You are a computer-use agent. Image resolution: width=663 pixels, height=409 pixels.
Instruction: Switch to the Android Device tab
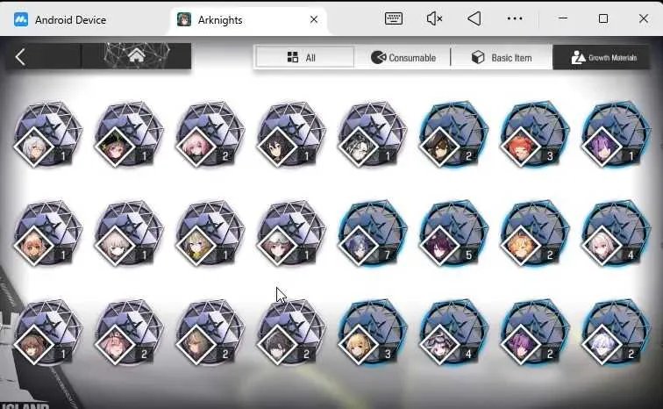pyautogui.click(x=60, y=20)
